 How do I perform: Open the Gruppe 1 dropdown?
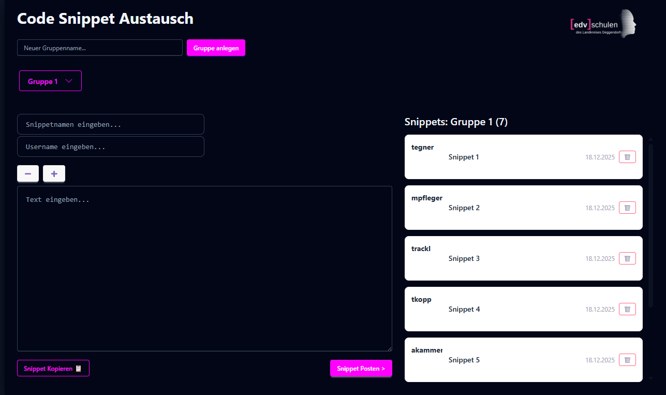(x=50, y=81)
